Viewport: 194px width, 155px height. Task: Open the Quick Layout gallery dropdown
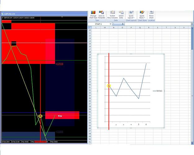coord(131,15)
